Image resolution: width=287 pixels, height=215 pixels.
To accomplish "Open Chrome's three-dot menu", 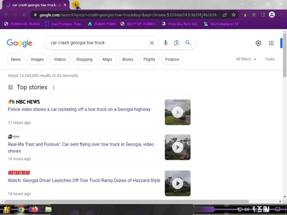I will [x=281, y=15].
